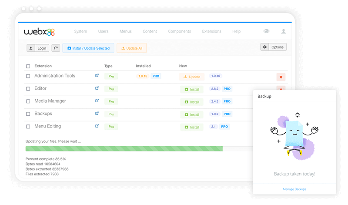This screenshot has width=348, height=205.
Task: Click the green update progress bar
Action: [x=124, y=148]
